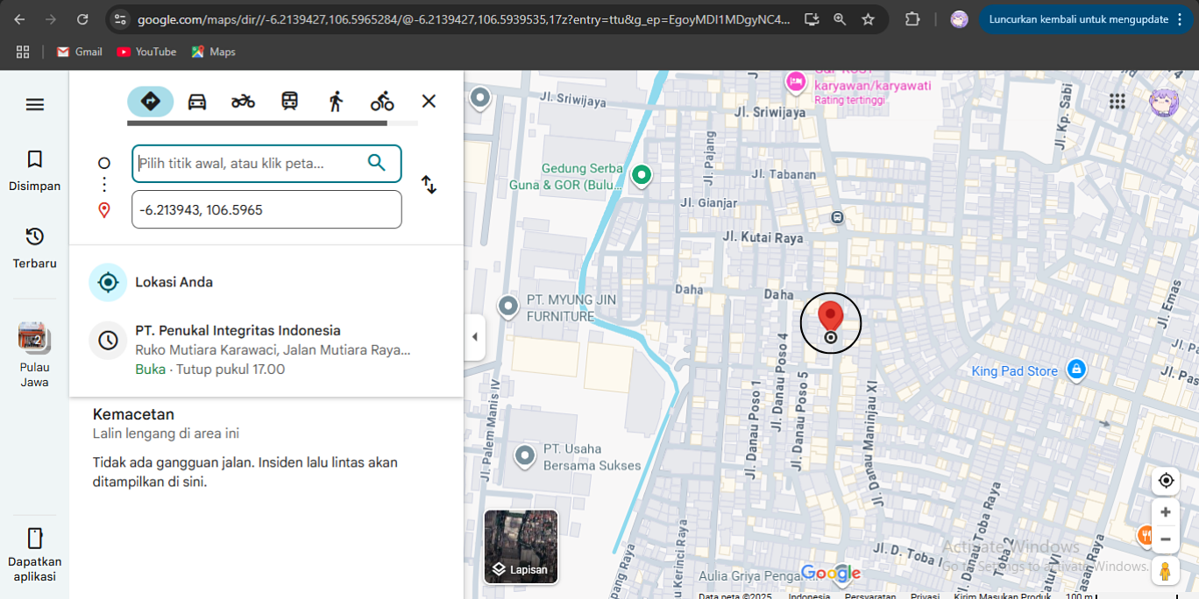Viewport: 1199px width, 599px height.
Task: Zoom in using the plus control
Action: coord(1165,511)
